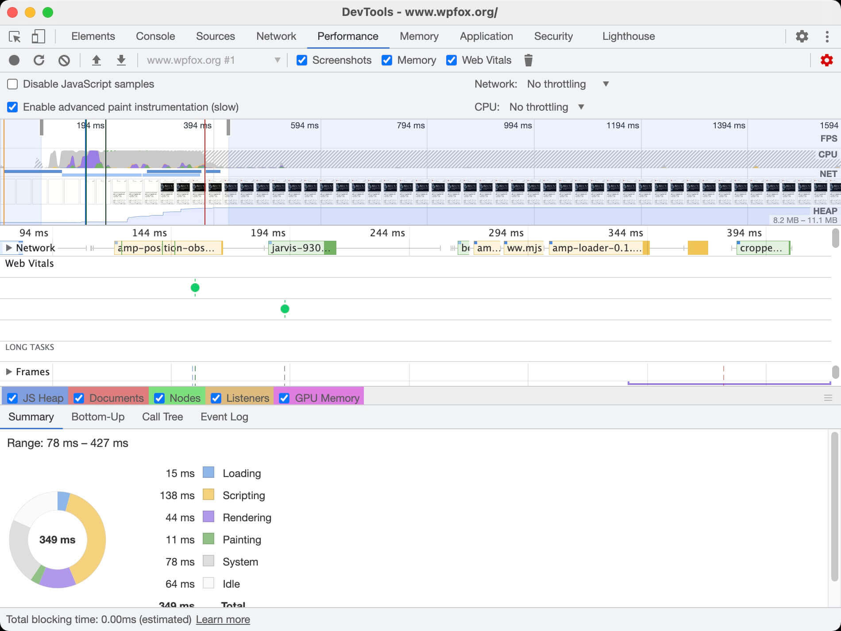The width and height of the screenshot is (841, 631).
Task: Select the jarvis-930 network request bar
Action: (302, 248)
